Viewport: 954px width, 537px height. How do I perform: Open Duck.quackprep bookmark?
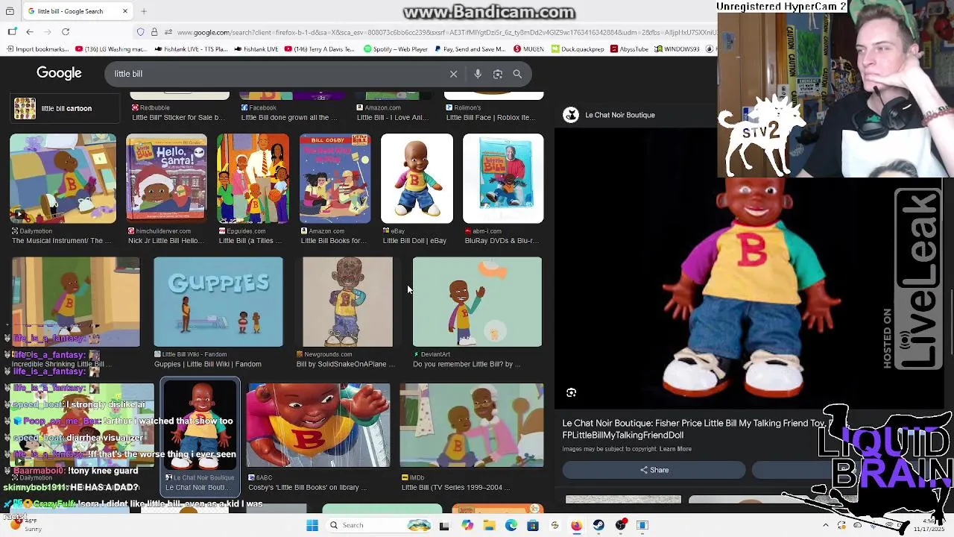pos(578,49)
